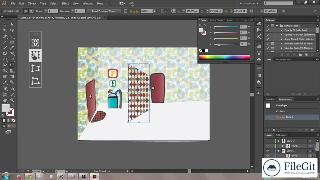
Task: Select the Line Segment tool
Action: tap(5, 42)
